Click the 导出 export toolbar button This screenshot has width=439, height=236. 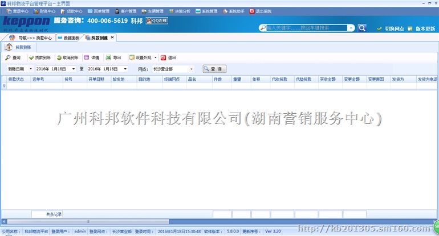pyautogui.click(x=113, y=57)
